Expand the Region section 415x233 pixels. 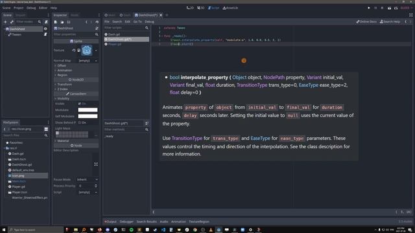click(62, 75)
